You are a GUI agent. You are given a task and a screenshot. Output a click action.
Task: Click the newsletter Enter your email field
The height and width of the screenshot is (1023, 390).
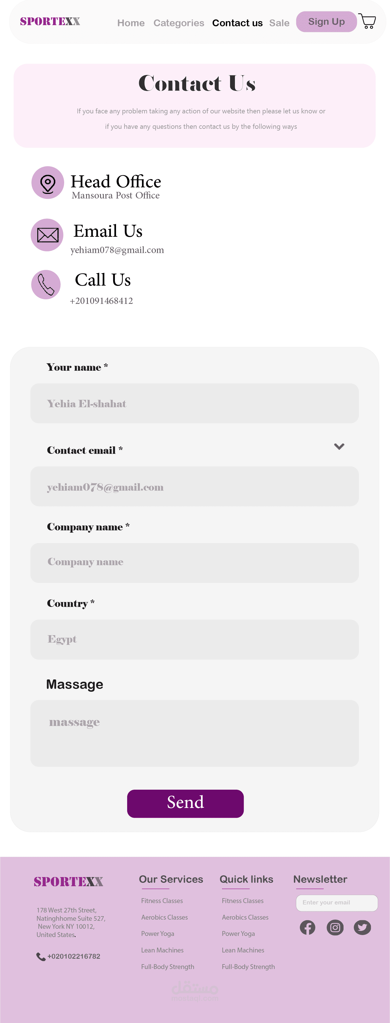(337, 903)
